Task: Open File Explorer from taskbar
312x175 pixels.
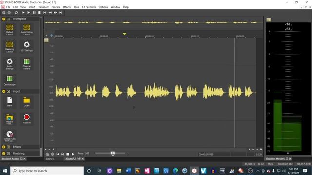Action: click(119, 171)
